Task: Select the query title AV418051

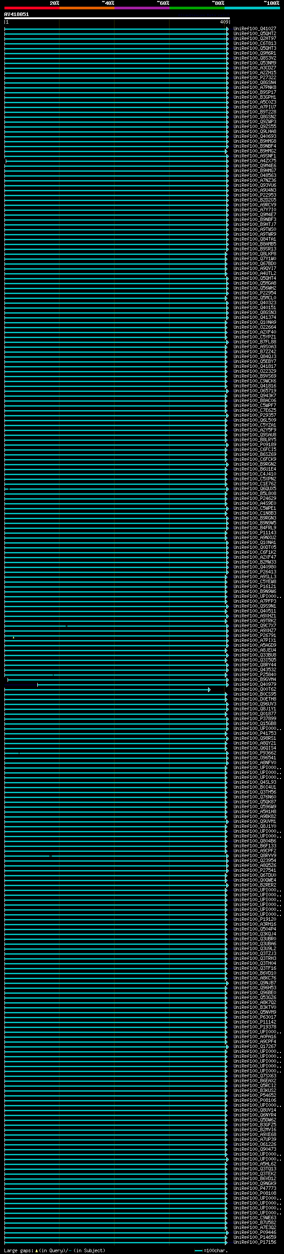Action: point(16,14)
